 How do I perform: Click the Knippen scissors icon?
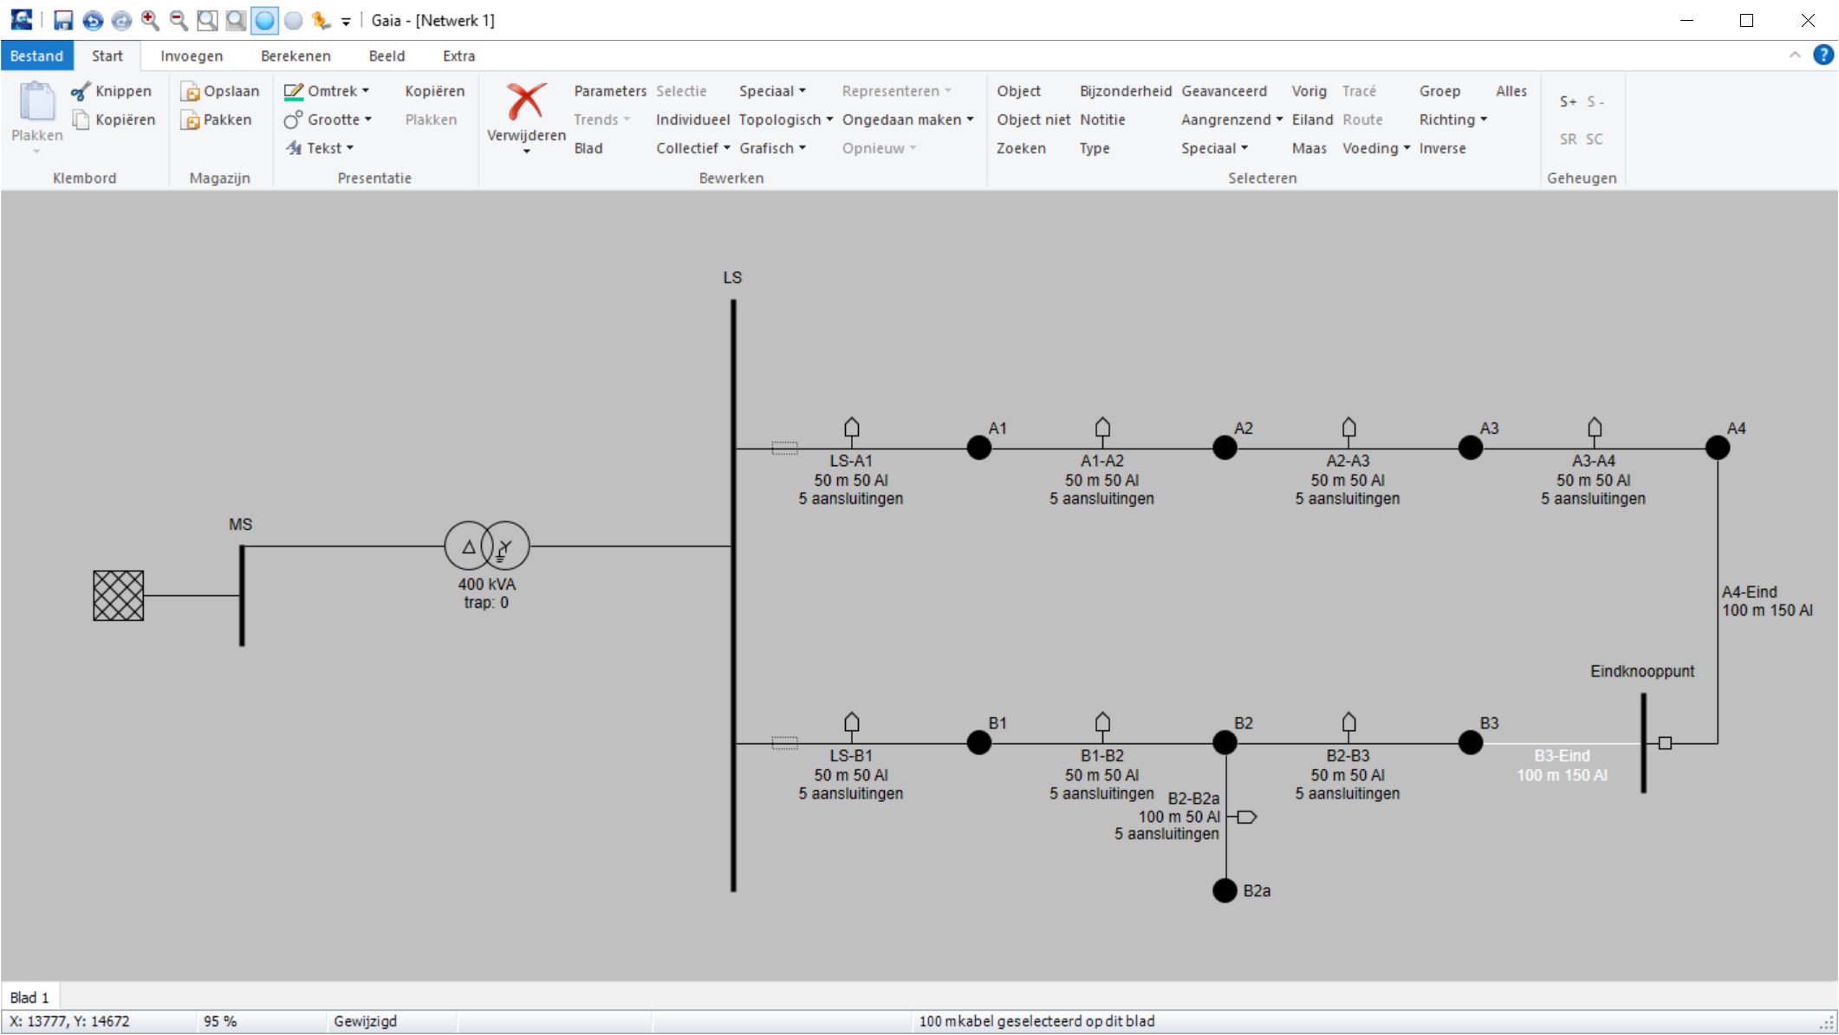pos(81,91)
